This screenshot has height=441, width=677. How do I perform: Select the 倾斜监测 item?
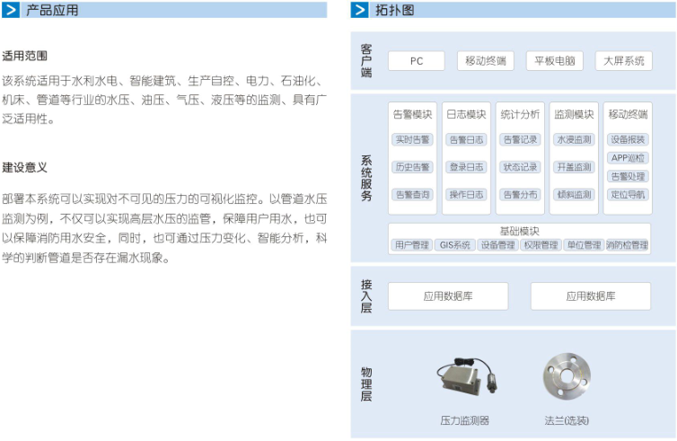[x=574, y=195]
